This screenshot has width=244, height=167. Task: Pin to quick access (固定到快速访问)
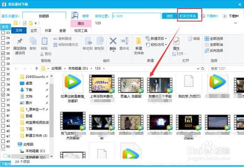(x=20, y=46)
